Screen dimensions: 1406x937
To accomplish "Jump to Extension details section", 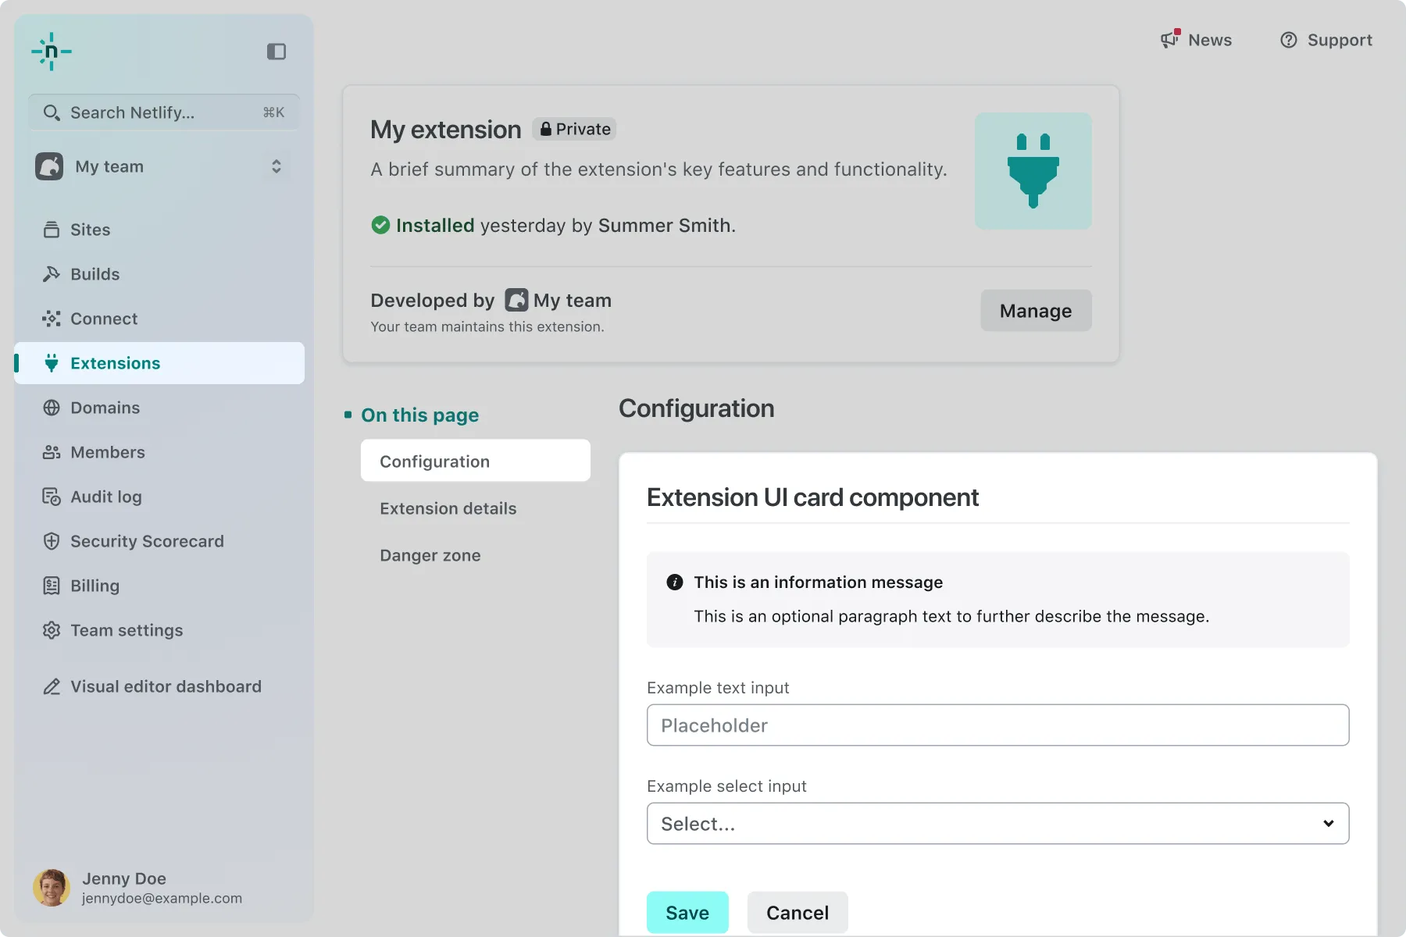I will (x=448, y=508).
